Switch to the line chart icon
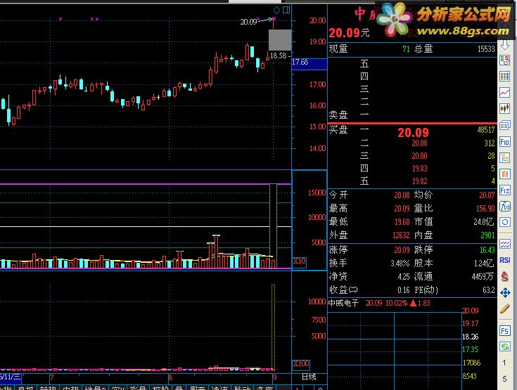 [x=505, y=93]
